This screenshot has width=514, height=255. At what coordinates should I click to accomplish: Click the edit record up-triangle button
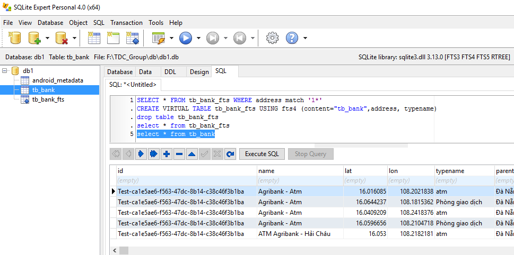click(192, 154)
